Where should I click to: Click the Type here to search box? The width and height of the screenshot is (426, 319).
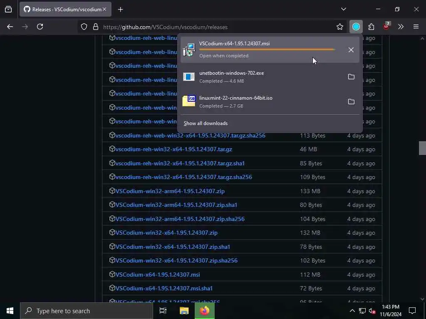click(x=87, y=311)
